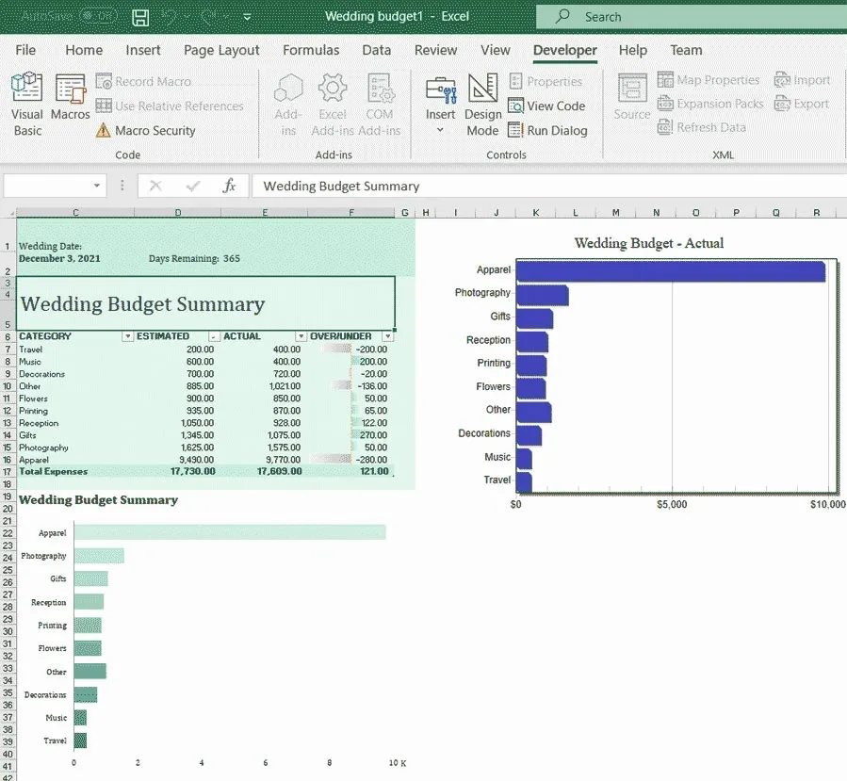Image resolution: width=847 pixels, height=781 pixels.
Task: Open the CATEGORY column filter
Action: pos(129,336)
